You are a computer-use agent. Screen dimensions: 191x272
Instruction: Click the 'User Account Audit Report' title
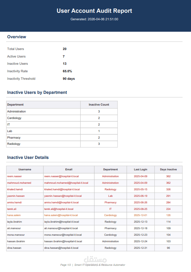click(x=94, y=11)
